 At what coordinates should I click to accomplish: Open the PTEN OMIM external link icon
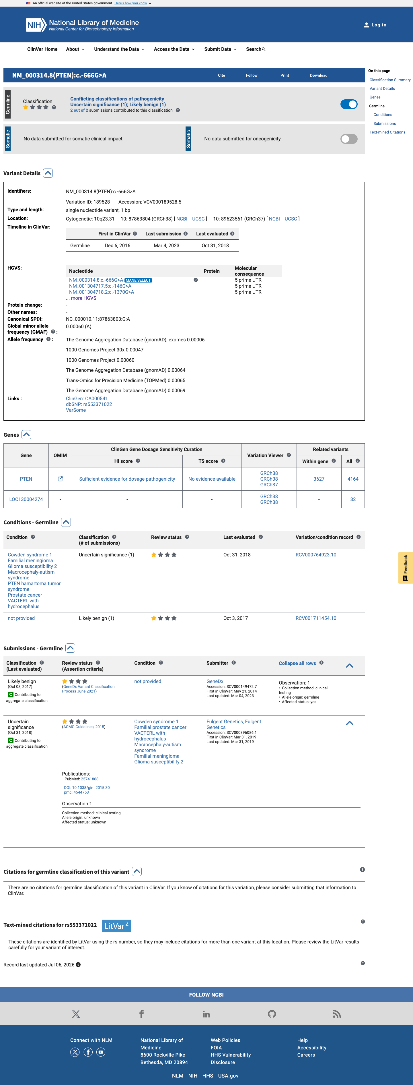click(60, 479)
